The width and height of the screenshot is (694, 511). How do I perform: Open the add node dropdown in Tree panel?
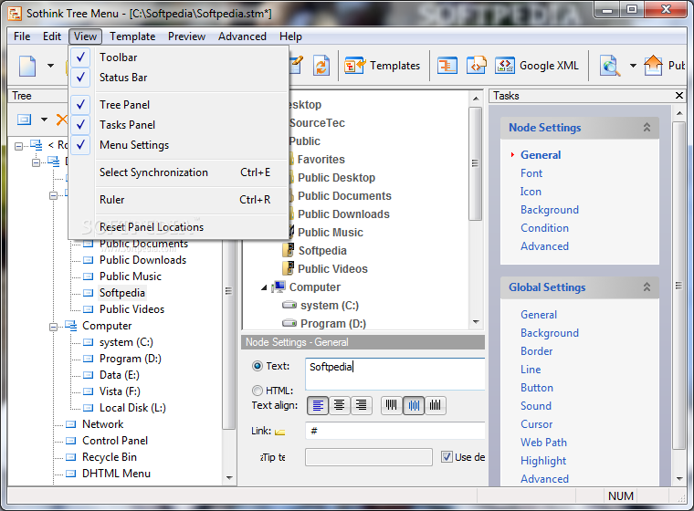coord(44,119)
